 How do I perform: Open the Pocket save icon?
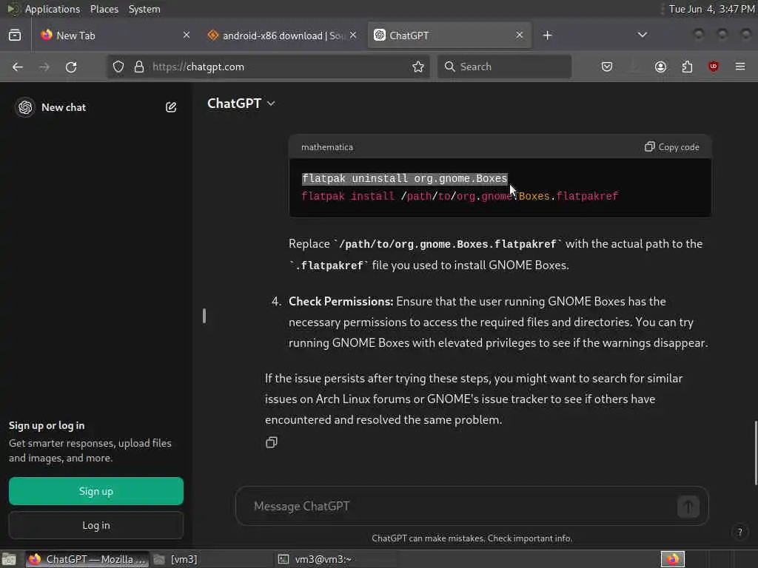pyautogui.click(x=607, y=67)
